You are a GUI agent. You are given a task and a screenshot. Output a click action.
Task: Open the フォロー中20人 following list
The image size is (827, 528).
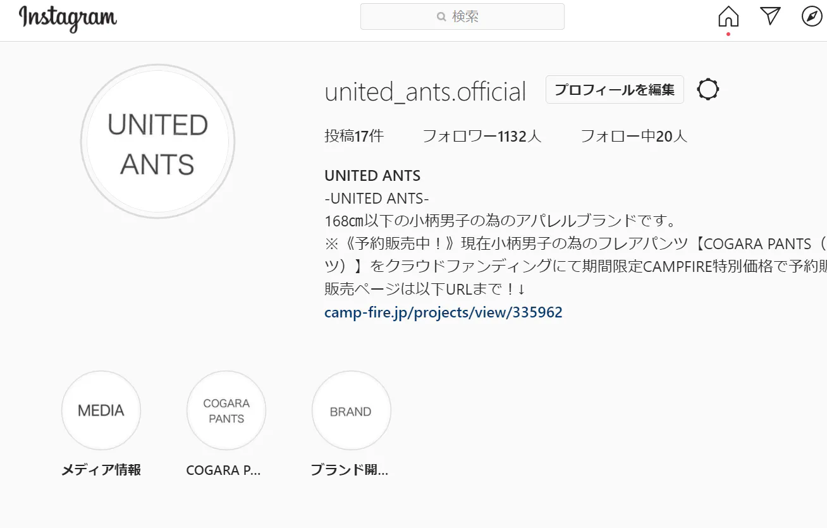(x=634, y=136)
